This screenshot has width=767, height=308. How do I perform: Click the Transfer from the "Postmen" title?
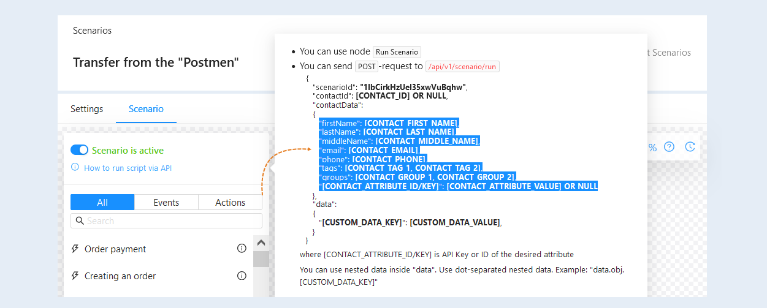pos(156,62)
